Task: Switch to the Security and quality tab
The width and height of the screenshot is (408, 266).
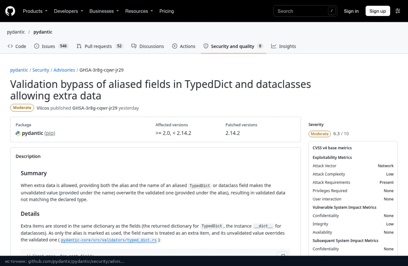Action: point(233,46)
